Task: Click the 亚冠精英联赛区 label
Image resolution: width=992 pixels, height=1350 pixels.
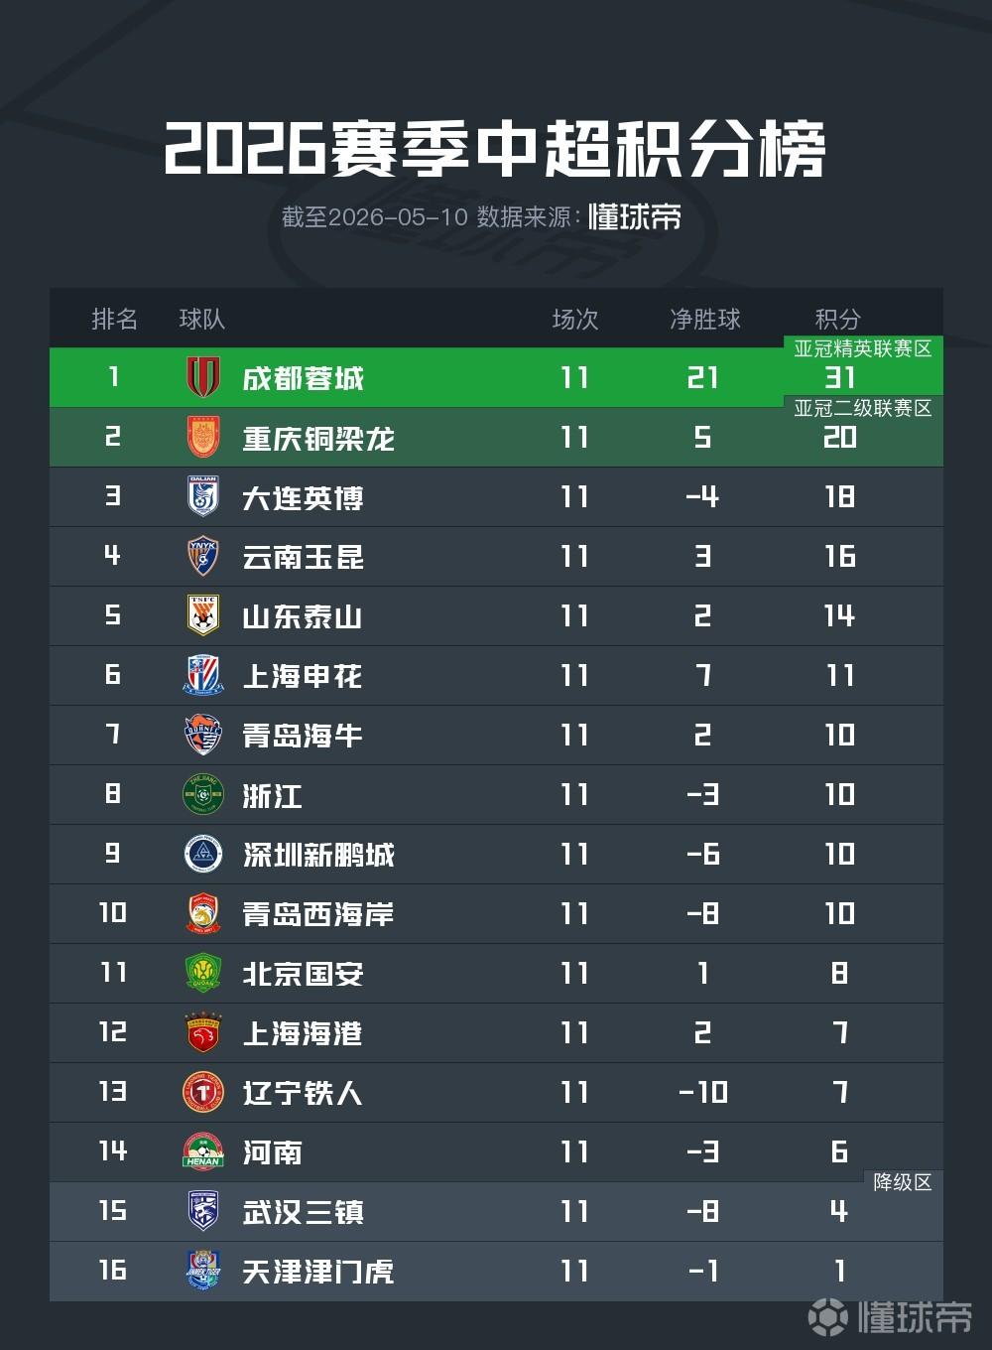Action: click(863, 348)
